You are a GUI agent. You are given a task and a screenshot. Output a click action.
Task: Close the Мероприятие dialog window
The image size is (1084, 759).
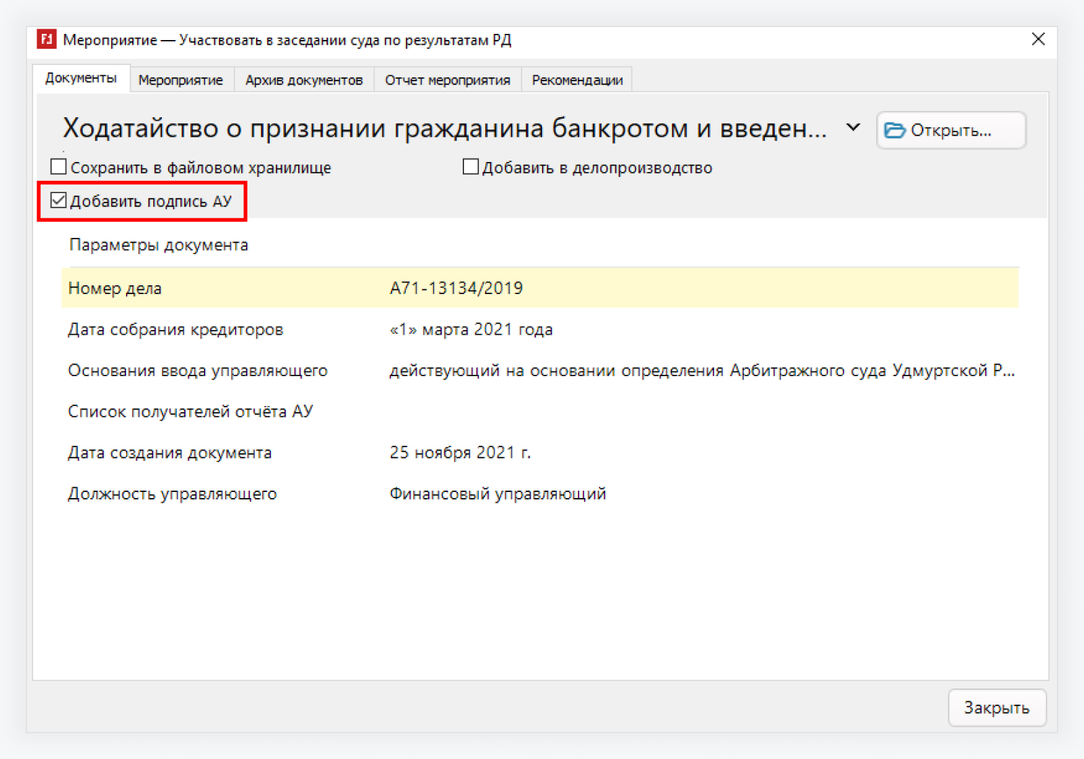1038,39
